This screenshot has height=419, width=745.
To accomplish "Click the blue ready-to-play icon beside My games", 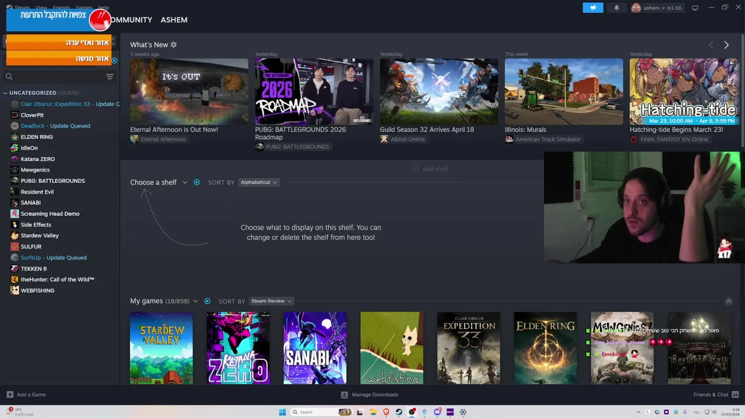I will pos(207,301).
